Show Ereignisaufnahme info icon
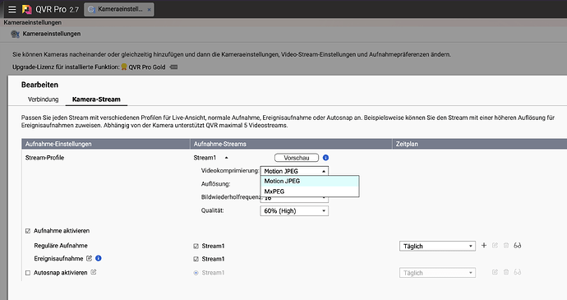The width and height of the screenshot is (567, 300). pyautogui.click(x=99, y=258)
